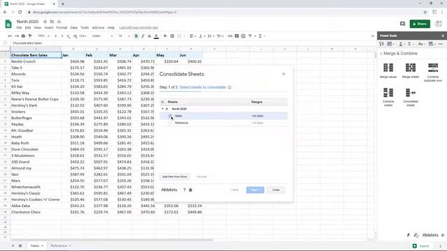The width and height of the screenshot is (447, 251).
Task: Open the Format menu
Action: point(61,28)
